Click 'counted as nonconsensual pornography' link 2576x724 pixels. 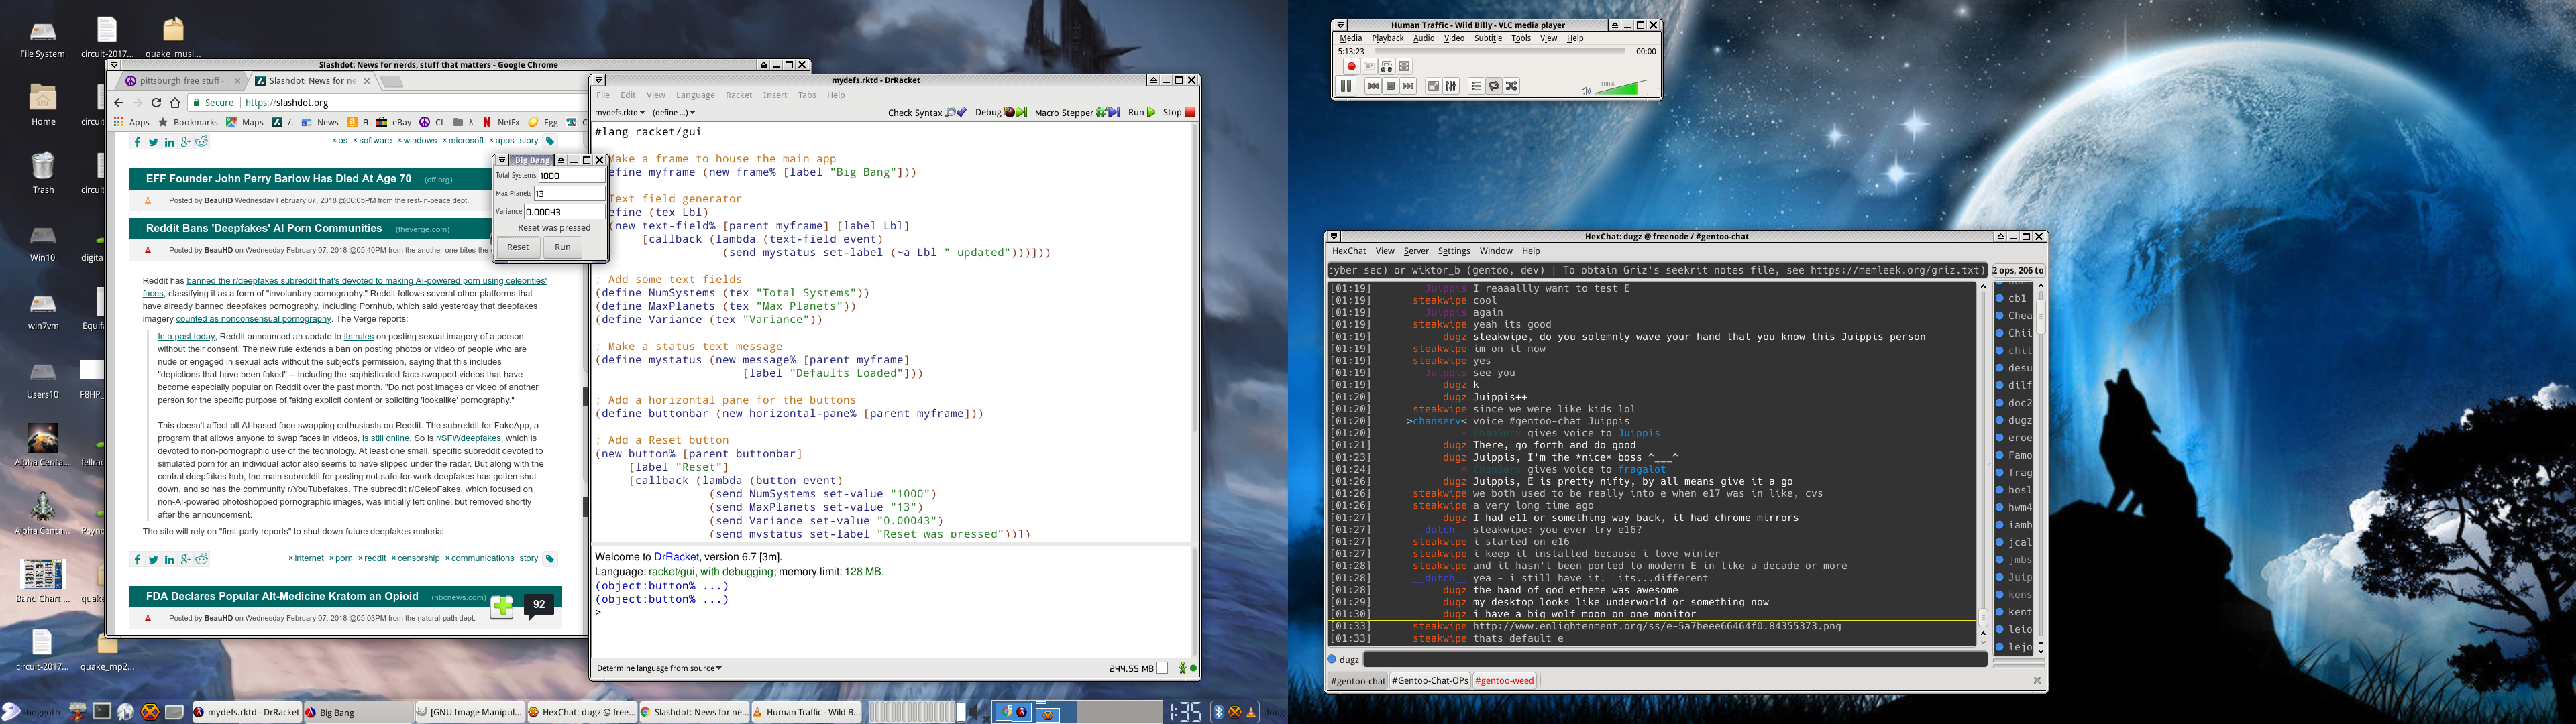point(253,319)
